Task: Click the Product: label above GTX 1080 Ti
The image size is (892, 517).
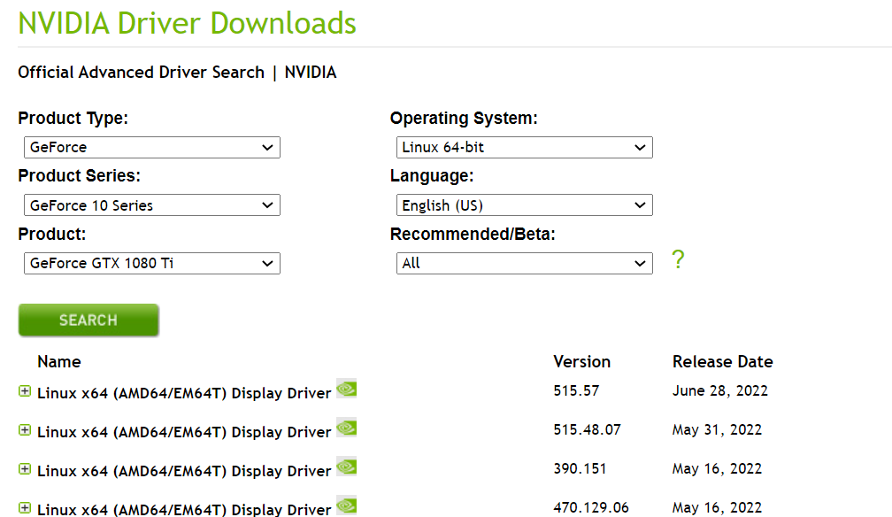Action: 51,234
